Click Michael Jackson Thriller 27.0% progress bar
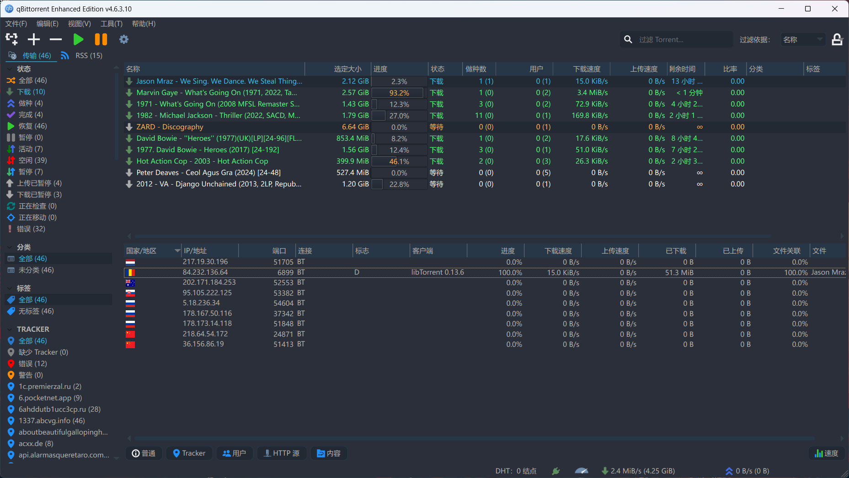This screenshot has height=478, width=849. [x=399, y=116]
